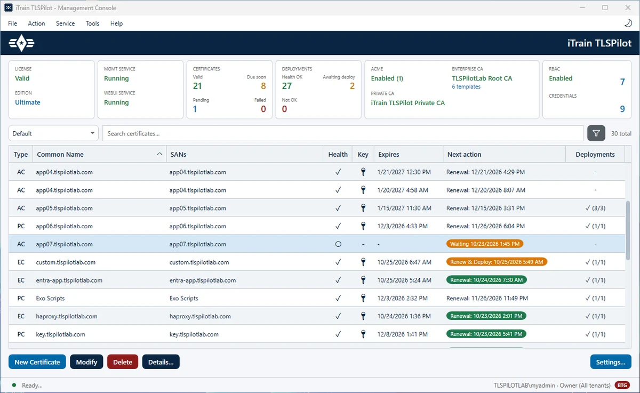640x393 pixels.
Task: Click the iTrain TLSPilot star logo
Action: [21, 43]
